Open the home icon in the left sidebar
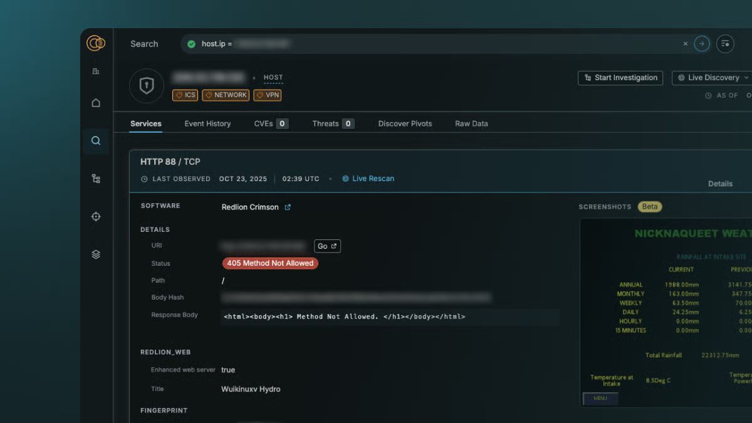 [95, 102]
